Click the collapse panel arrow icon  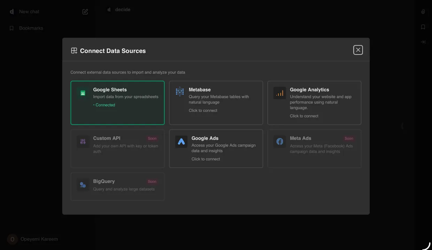click(x=423, y=42)
